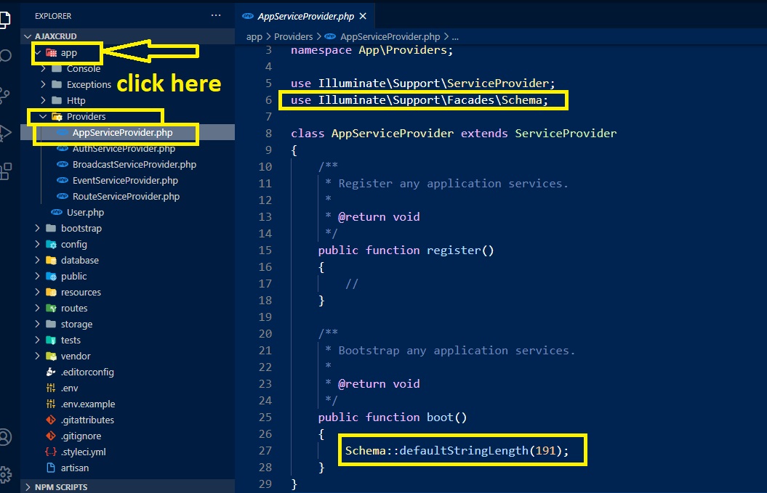Click the config folder icon
Viewport: 767px width, 493px height.
pyautogui.click(x=51, y=244)
